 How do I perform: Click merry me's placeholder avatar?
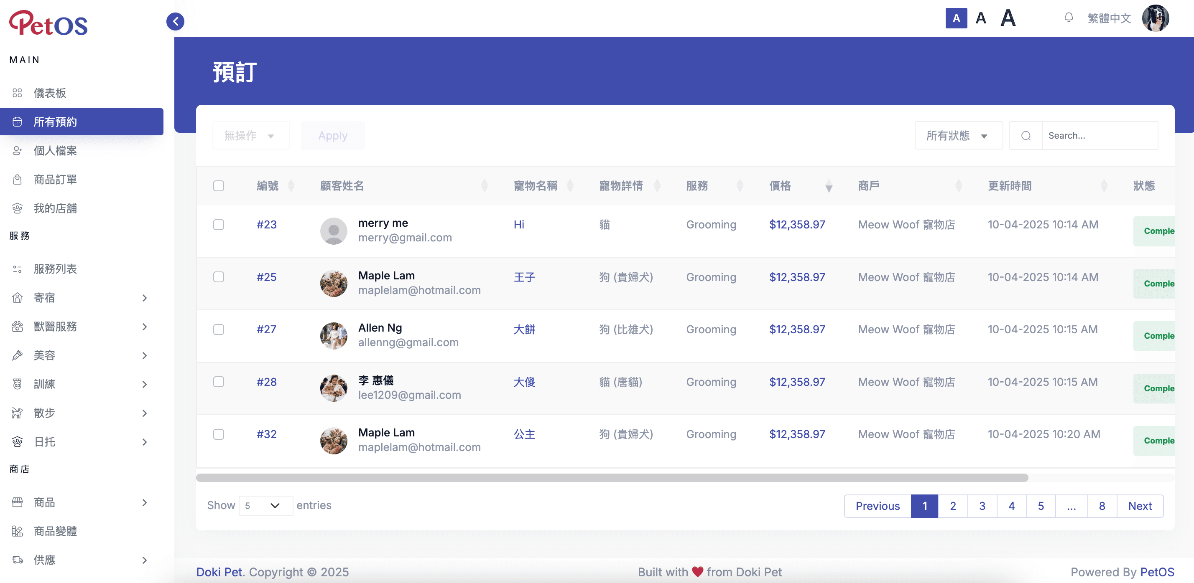pyautogui.click(x=333, y=231)
